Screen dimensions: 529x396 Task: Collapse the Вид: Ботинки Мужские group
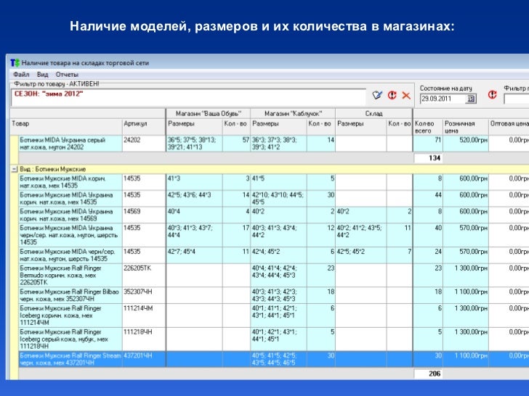(15, 169)
